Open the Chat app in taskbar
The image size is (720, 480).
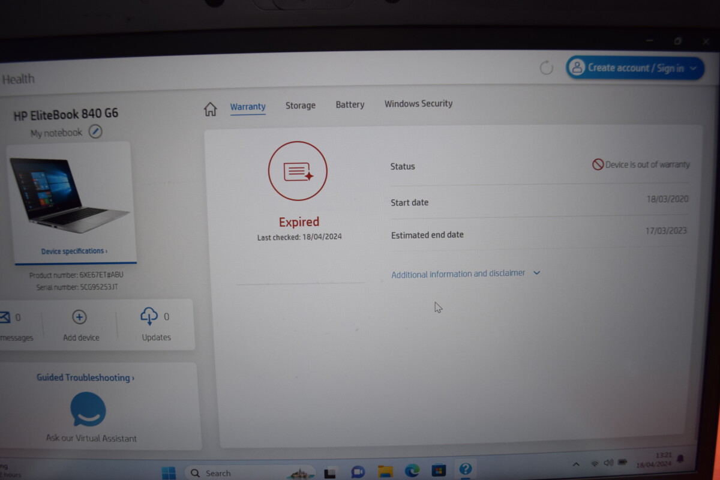click(x=358, y=472)
